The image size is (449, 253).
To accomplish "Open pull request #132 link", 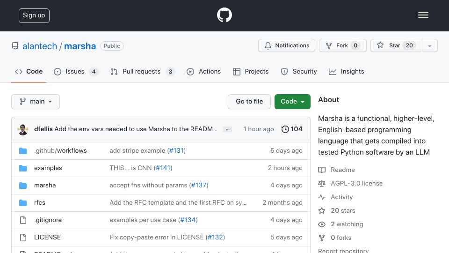I will click(x=215, y=237).
